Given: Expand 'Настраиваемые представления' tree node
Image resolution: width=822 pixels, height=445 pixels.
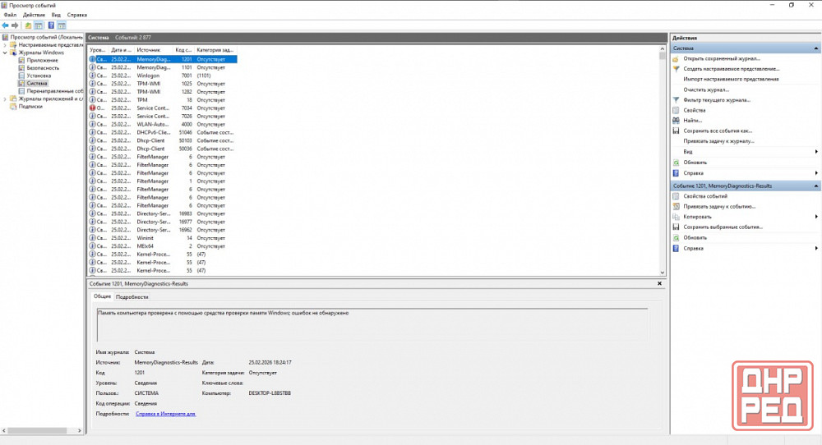Looking at the screenshot, I should (3, 45).
